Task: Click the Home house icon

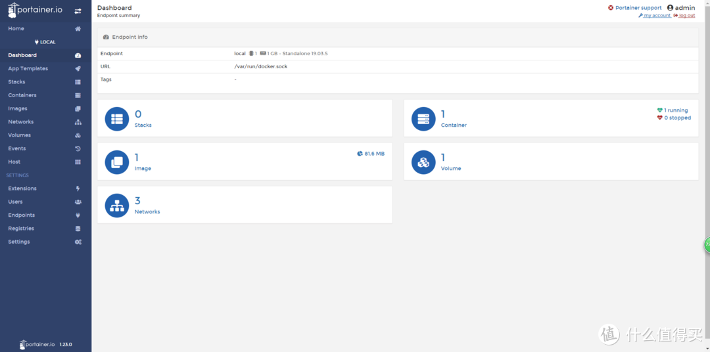Action: click(x=78, y=28)
